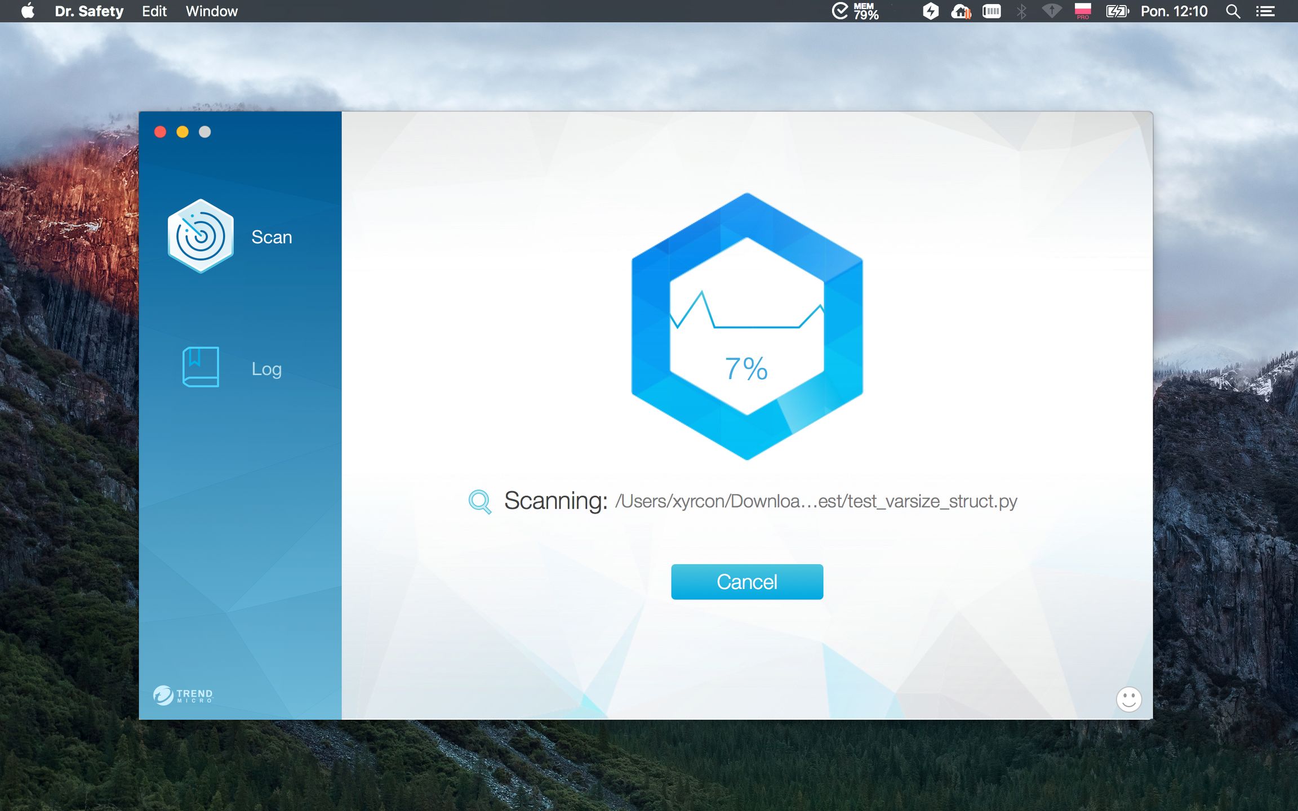The height and width of the screenshot is (811, 1298).
Task: Open the Window menu
Action: pyautogui.click(x=212, y=11)
